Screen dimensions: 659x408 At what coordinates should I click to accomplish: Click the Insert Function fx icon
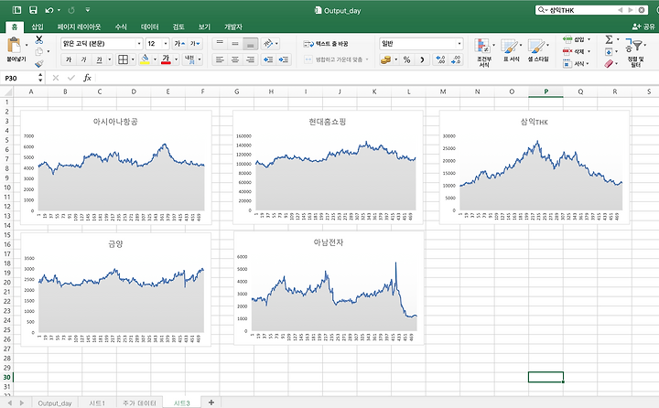[x=87, y=79]
